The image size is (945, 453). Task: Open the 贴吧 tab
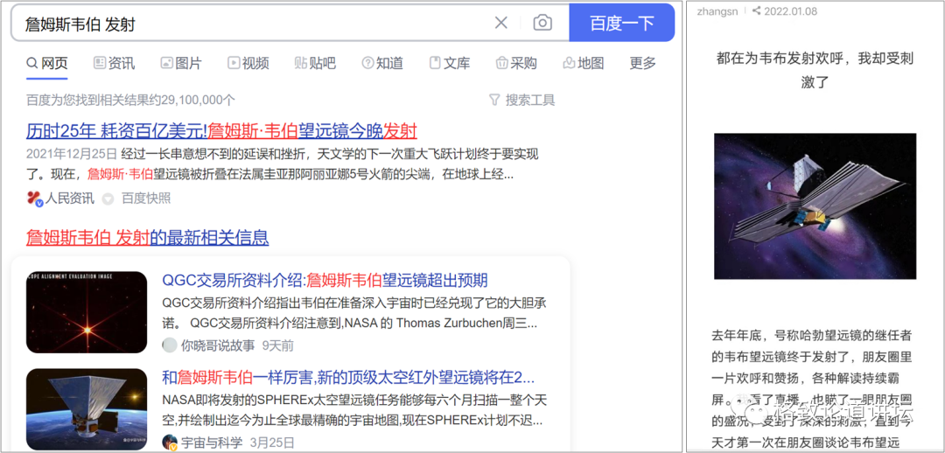pos(315,63)
